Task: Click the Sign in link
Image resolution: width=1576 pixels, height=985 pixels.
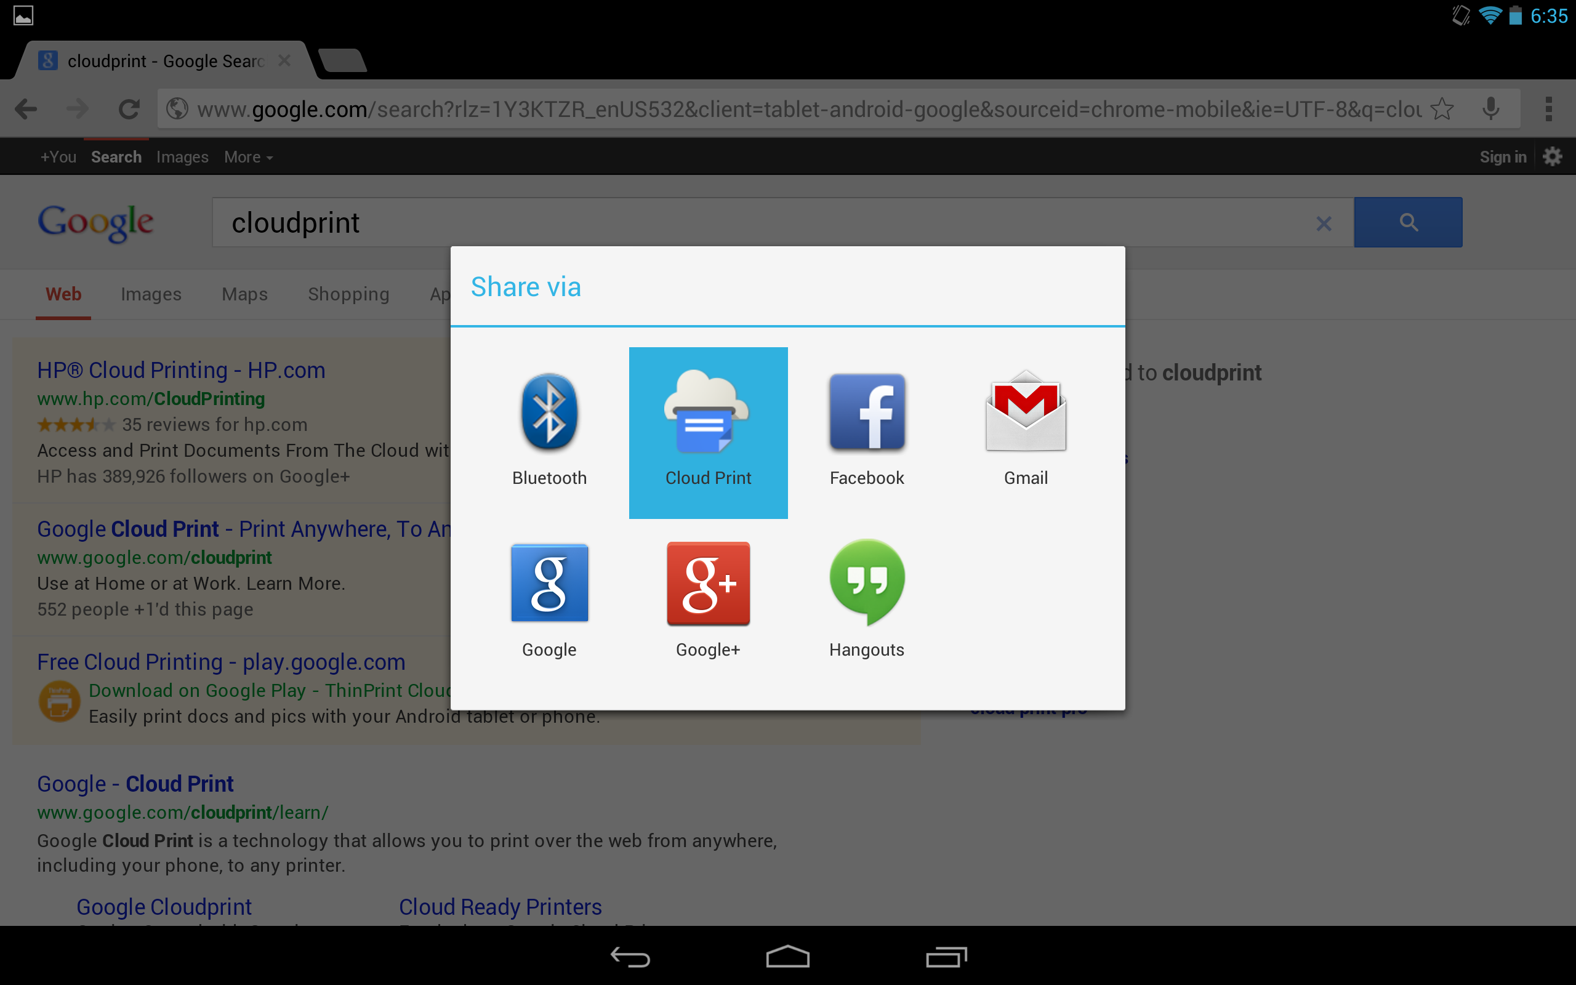Action: point(1503,156)
